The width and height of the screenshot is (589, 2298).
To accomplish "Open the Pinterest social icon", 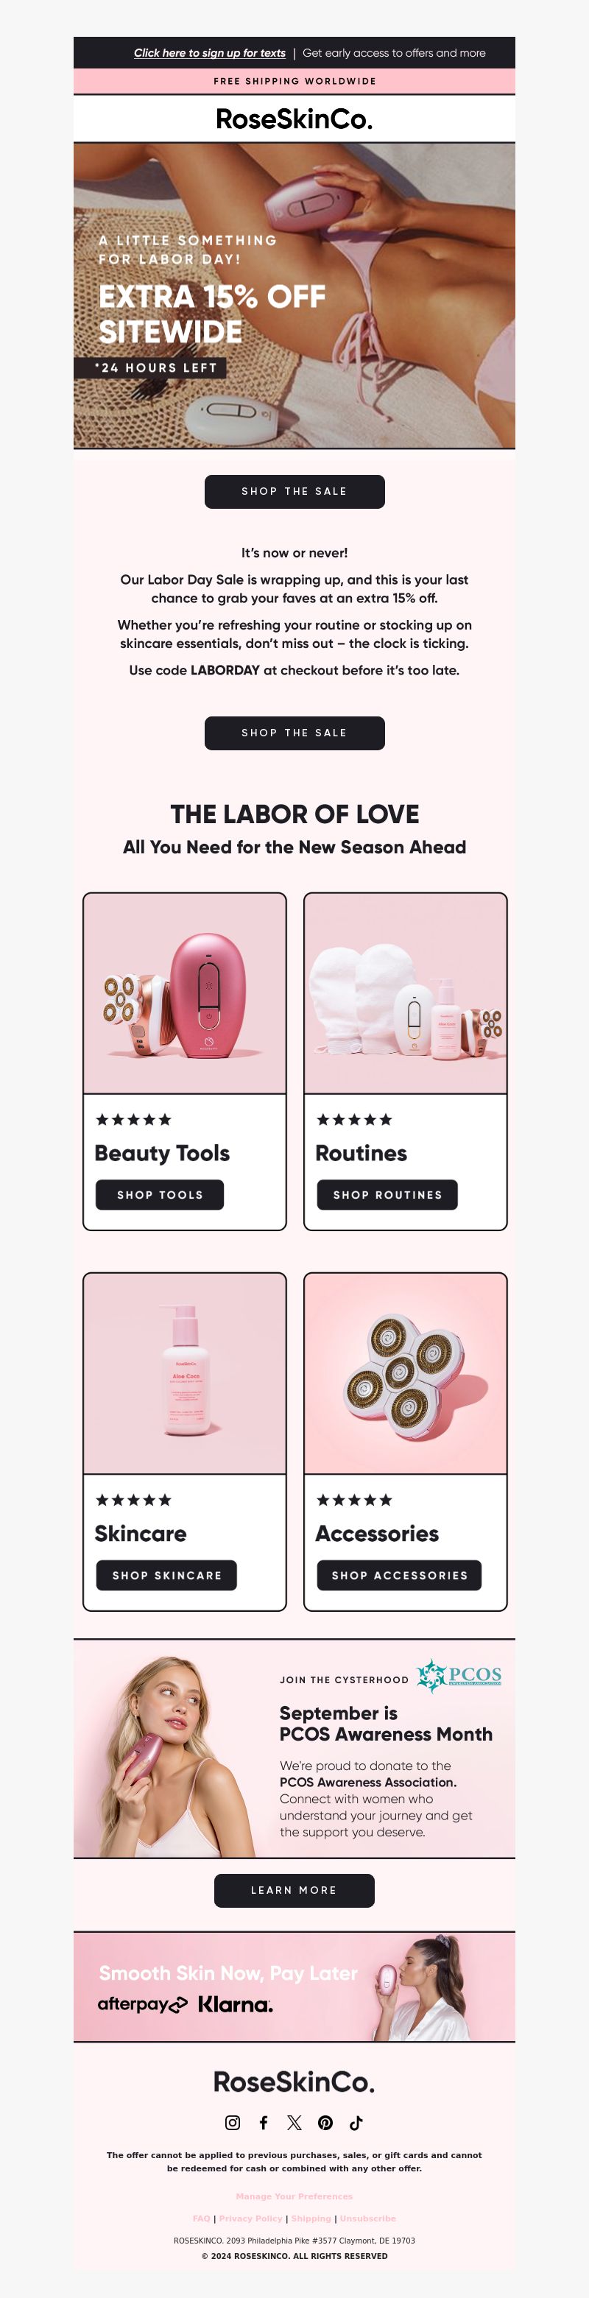I will 325,2123.
